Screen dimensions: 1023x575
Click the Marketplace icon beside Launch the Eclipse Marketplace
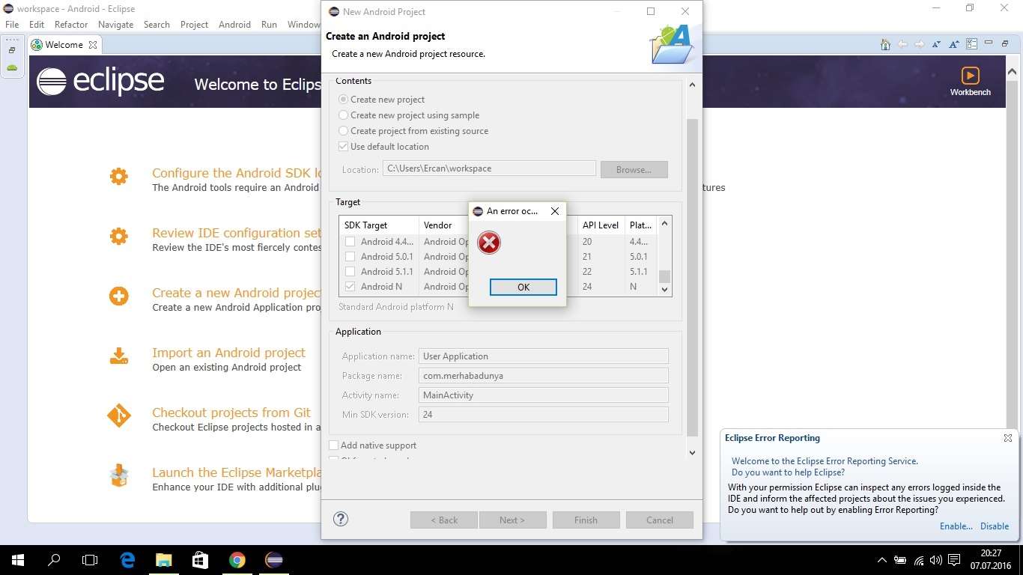[118, 475]
